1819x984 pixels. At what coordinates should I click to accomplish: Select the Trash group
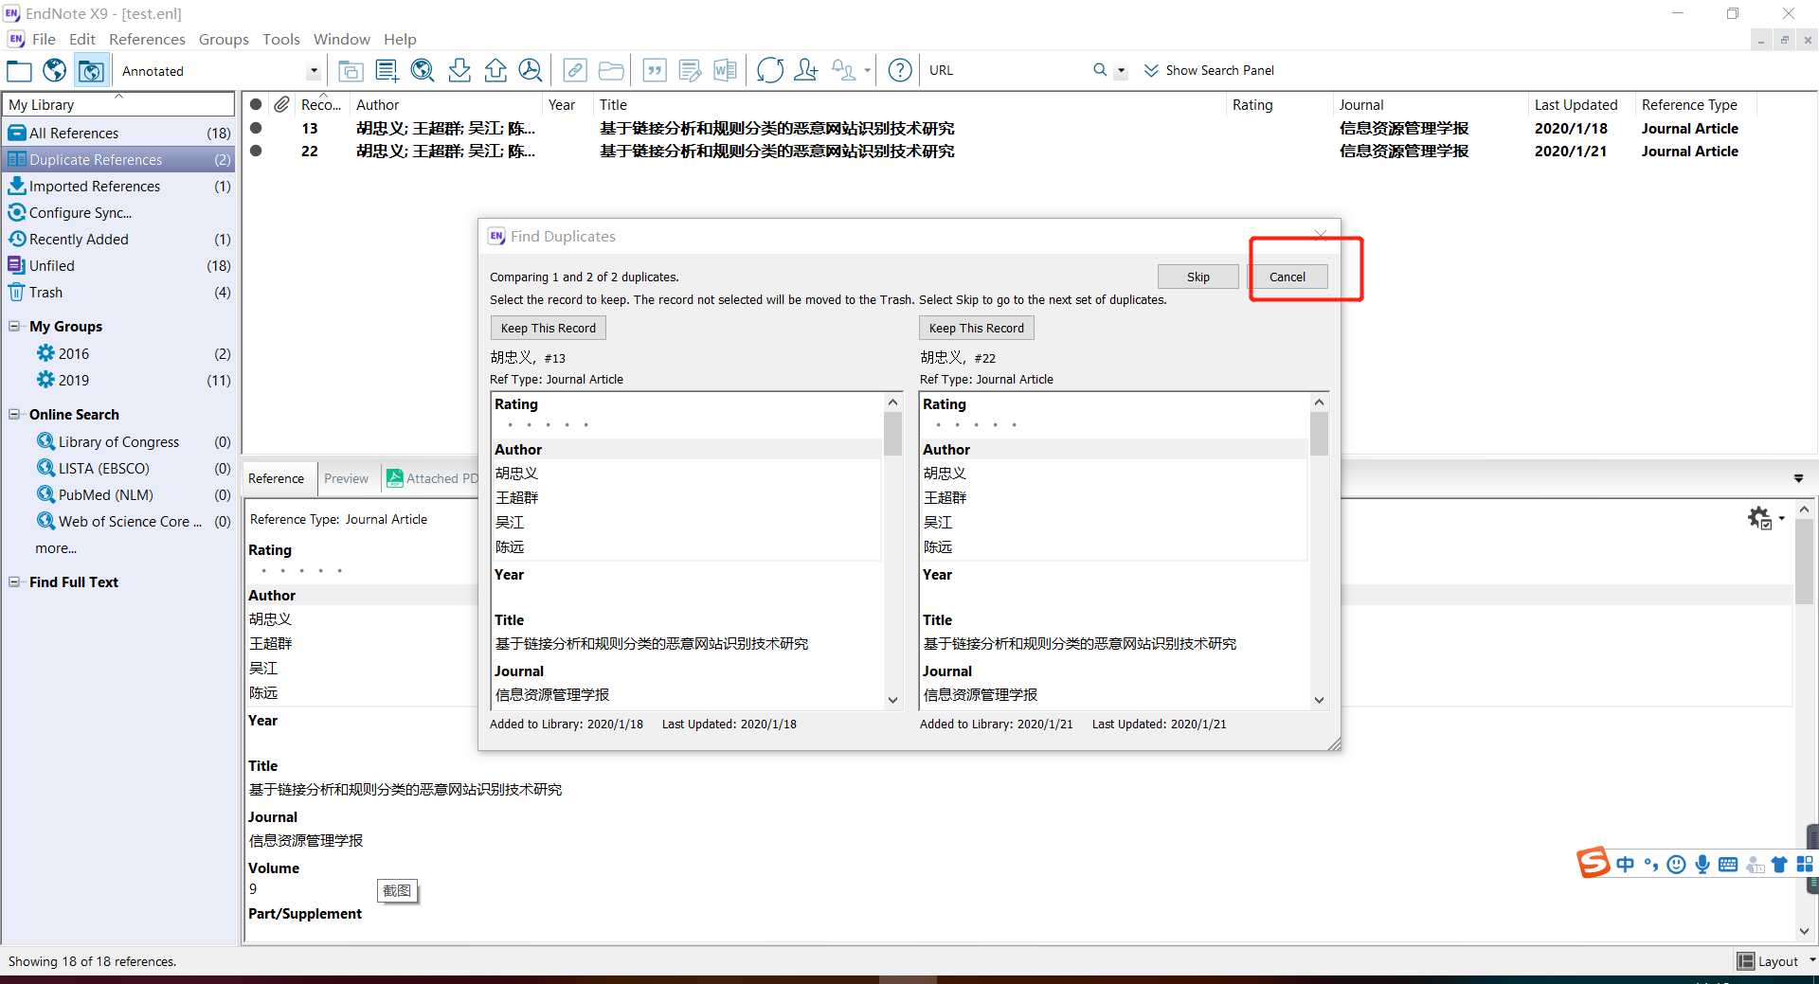119,292
